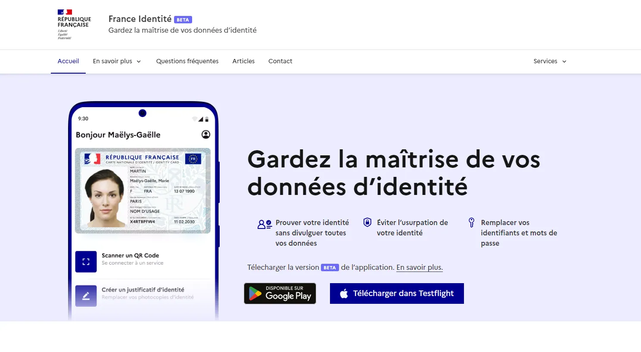Click the heading Gardez la maîtrise de vos données
Image resolution: width=641 pixels, height=352 pixels.
pos(393,173)
